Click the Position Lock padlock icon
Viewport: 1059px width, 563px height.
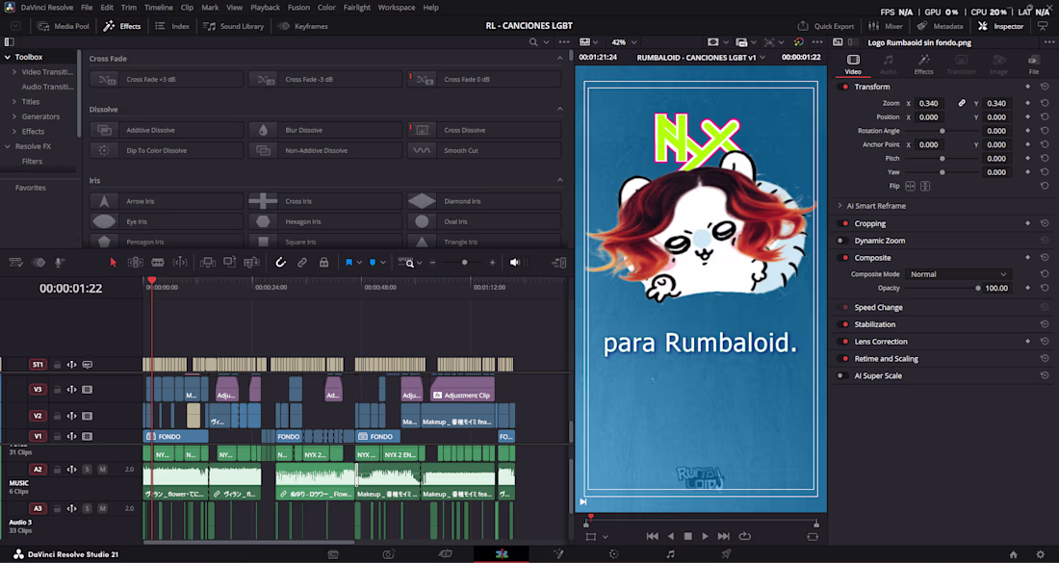324,263
